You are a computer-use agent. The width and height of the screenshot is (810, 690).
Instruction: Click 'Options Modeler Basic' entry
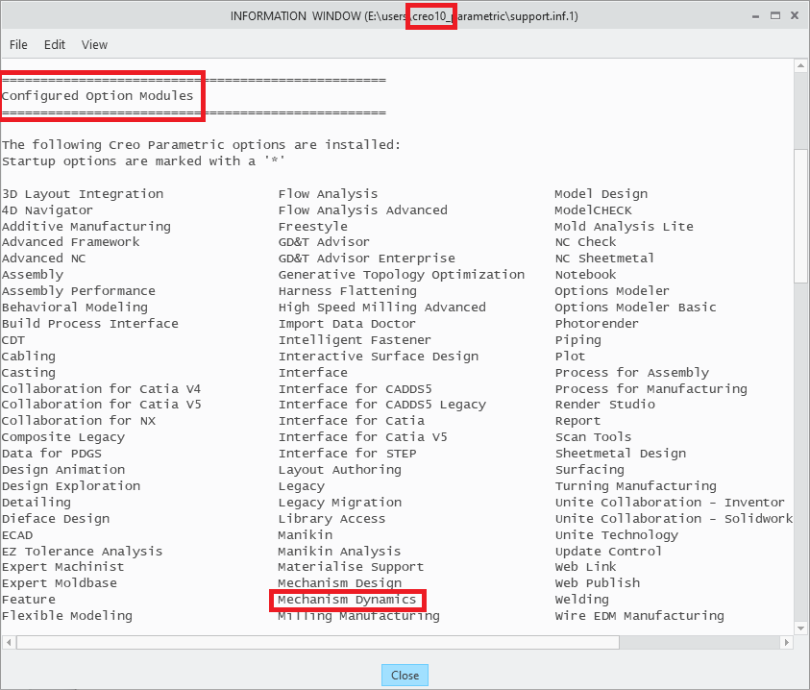click(635, 308)
